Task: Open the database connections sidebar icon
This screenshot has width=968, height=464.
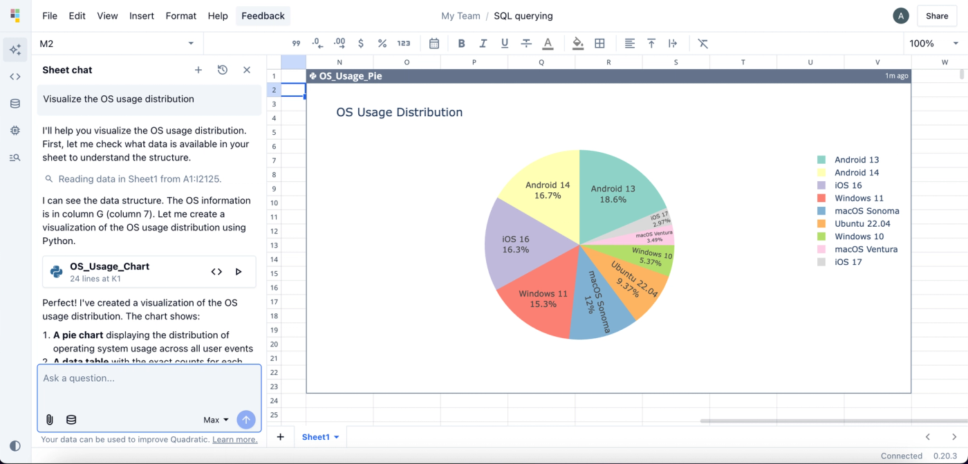Action: [15, 104]
